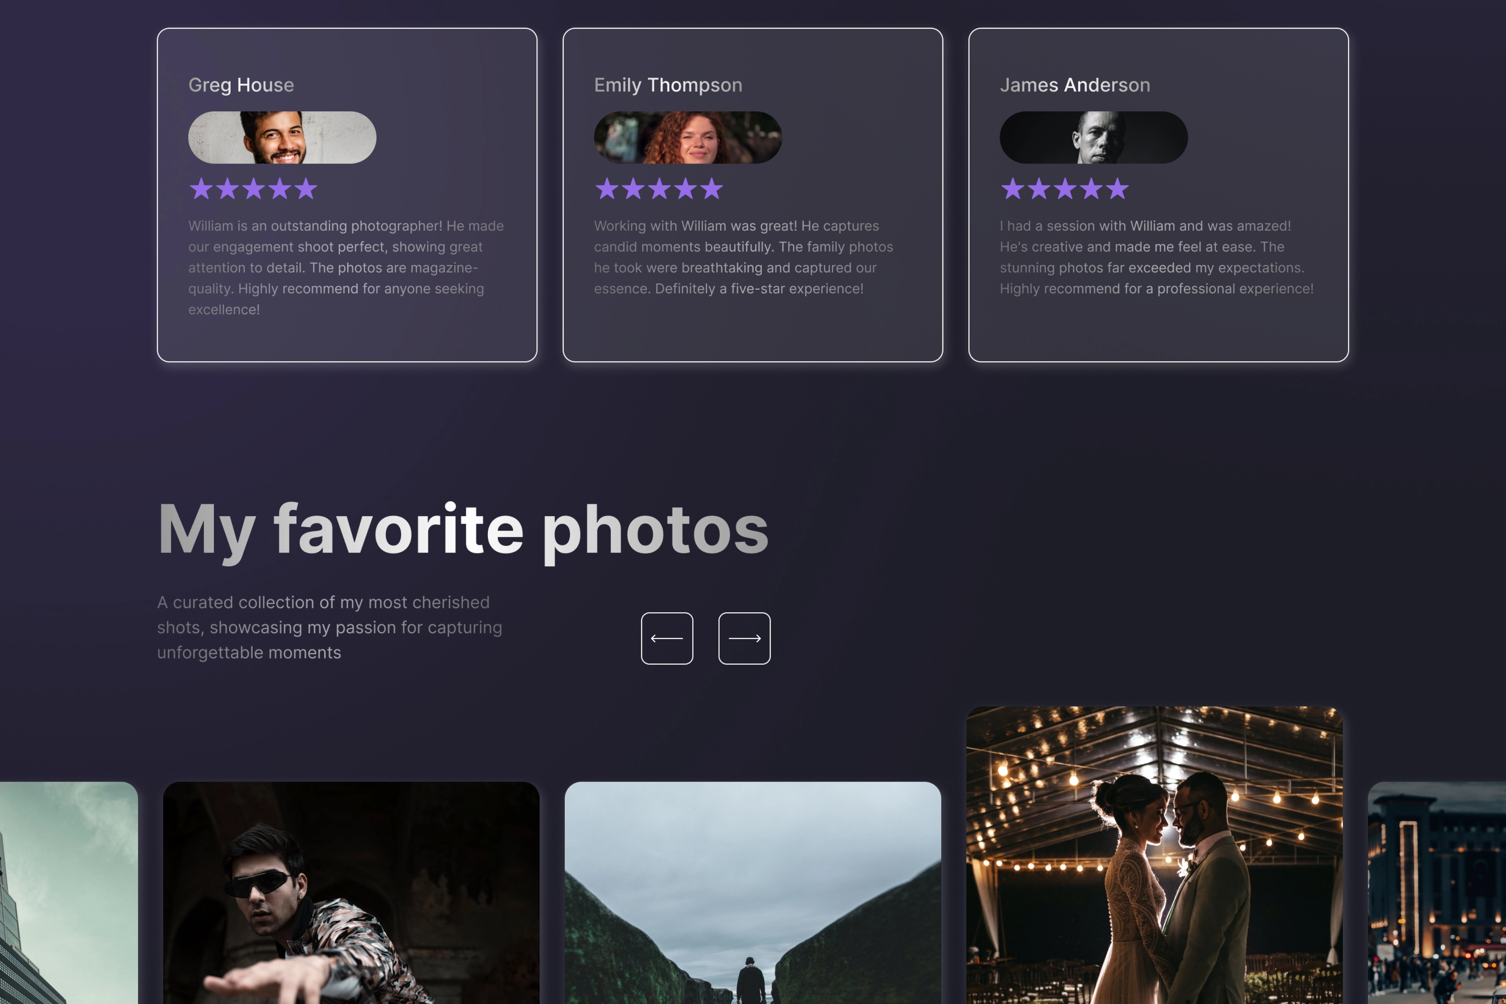Select the Emily Thompson name heading
This screenshot has height=1004, width=1506.
pyautogui.click(x=668, y=85)
